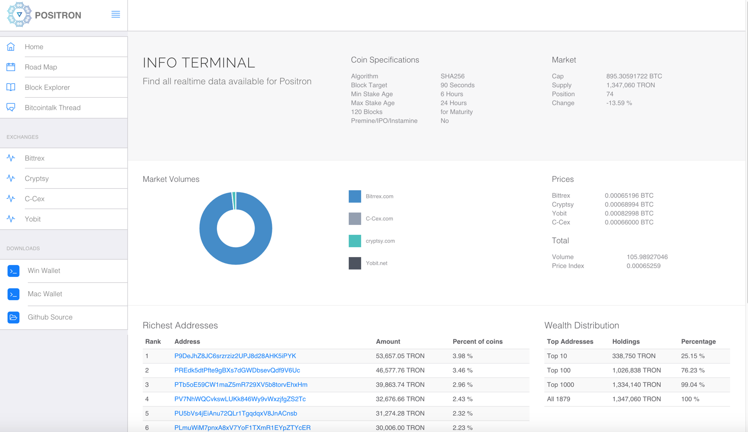This screenshot has height=432, width=748.
Task: Click C-Cex price 0.00066000 BTC
Action: click(629, 222)
